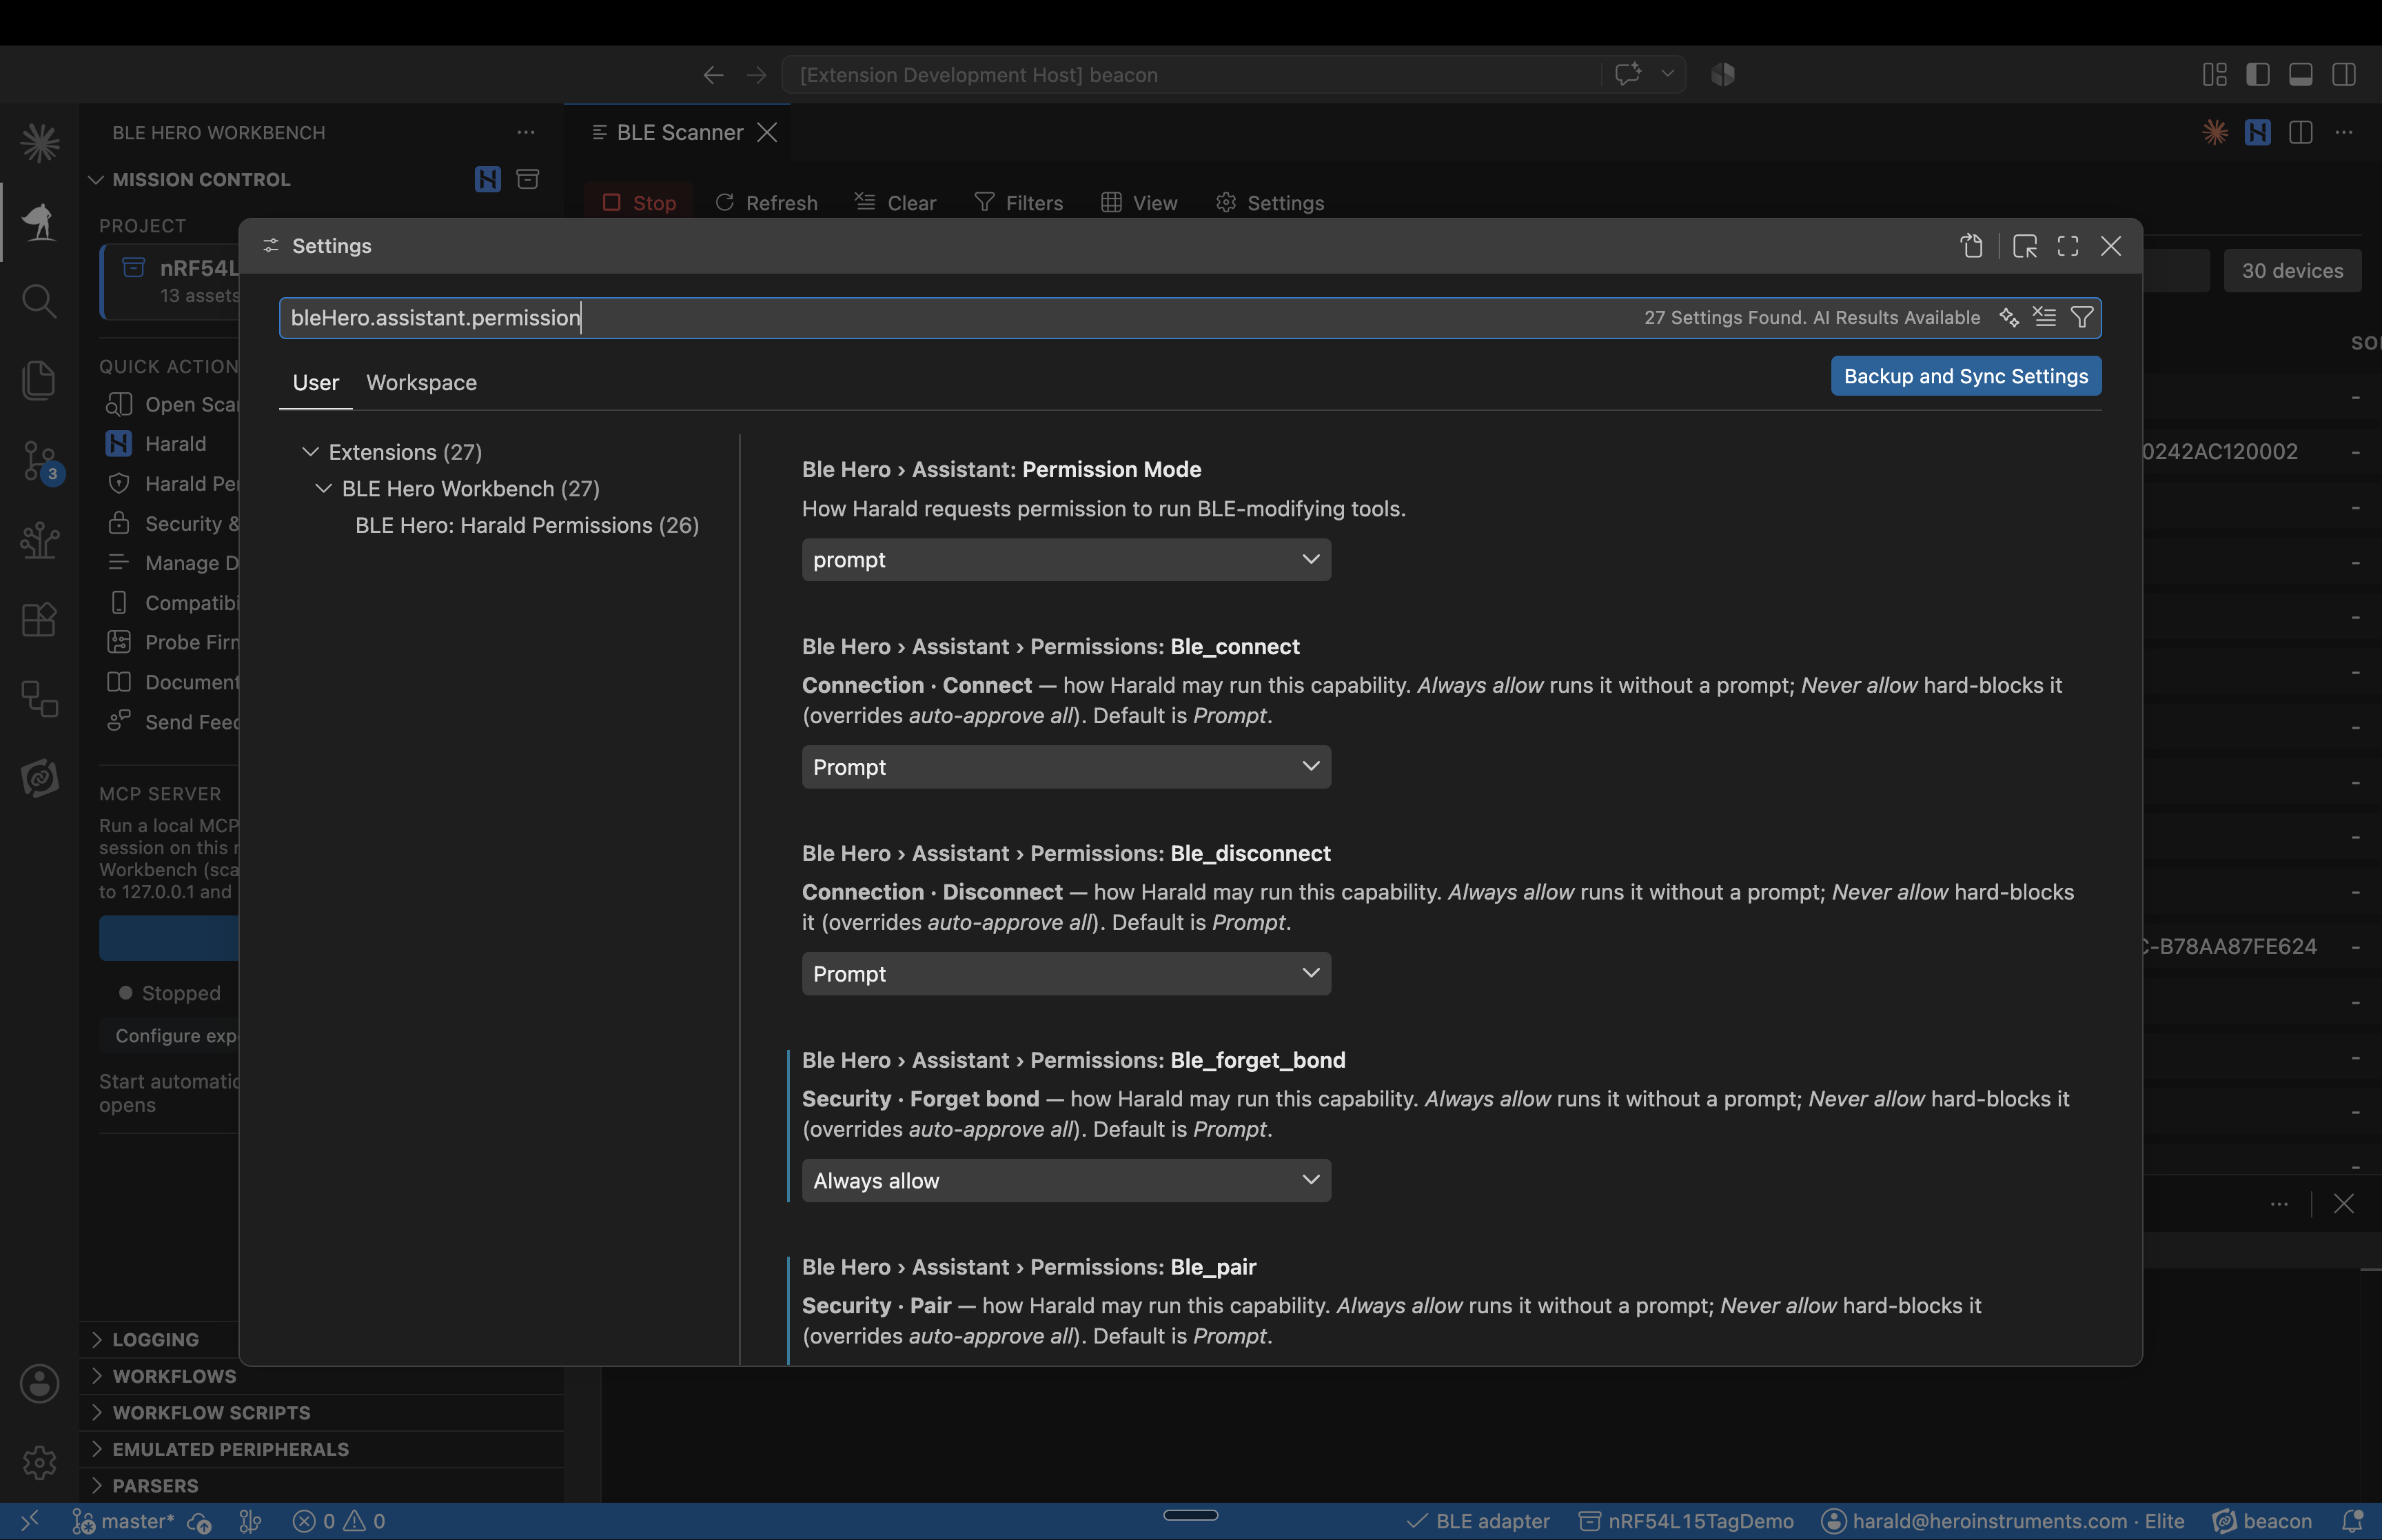Open the filter funnel in the settings search
Viewport: 2382px width, 1540px height.
(x=2082, y=317)
